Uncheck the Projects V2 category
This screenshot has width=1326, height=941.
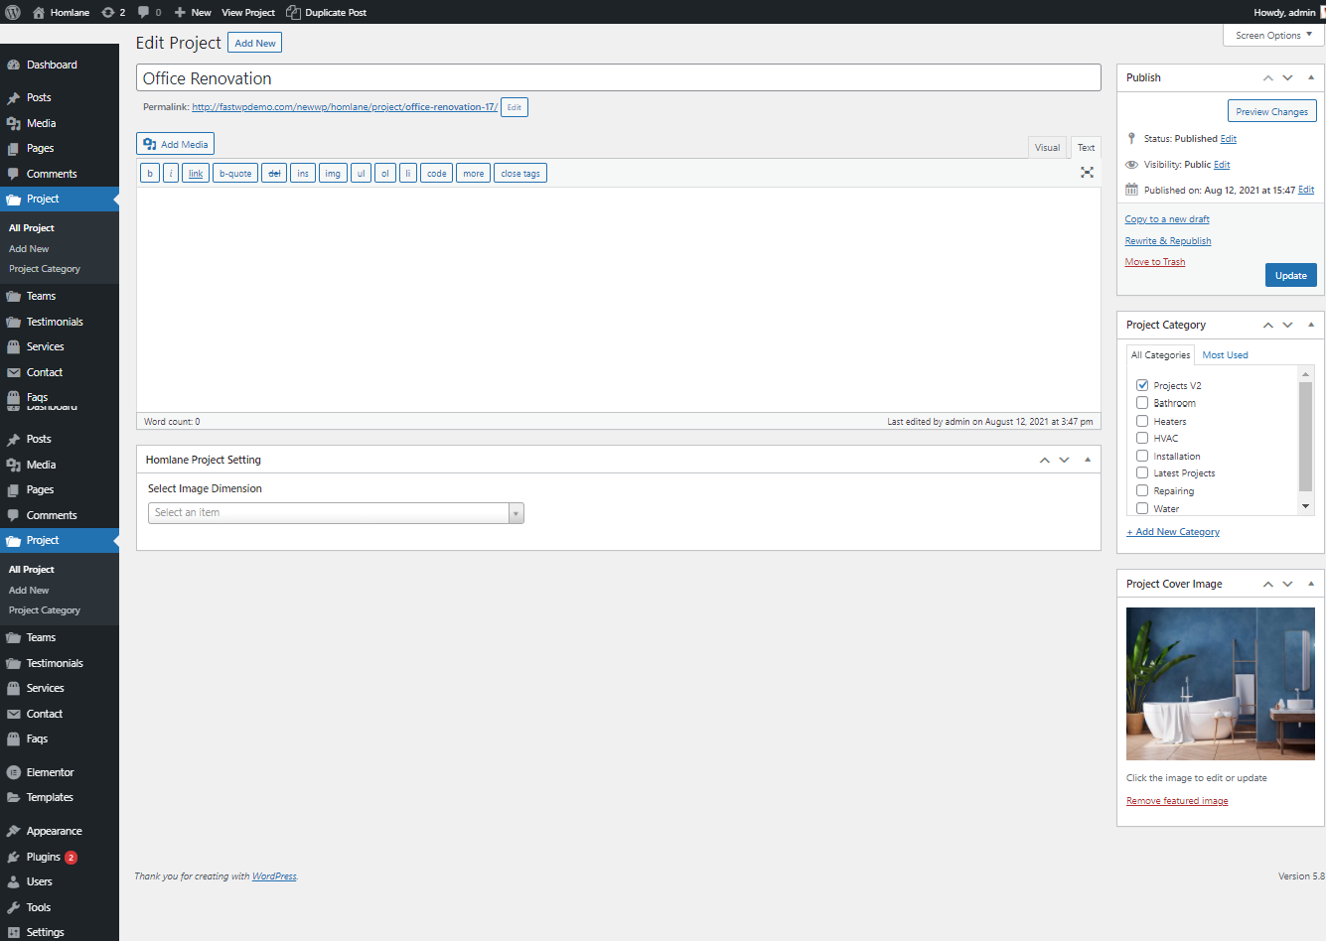coord(1142,385)
